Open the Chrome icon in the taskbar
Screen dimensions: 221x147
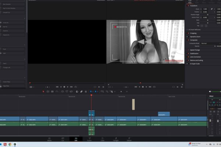point(10,144)
